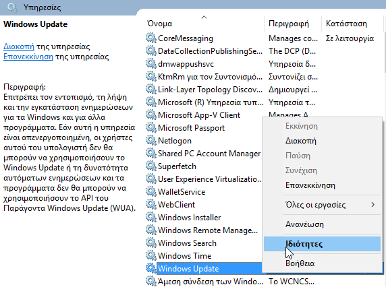Screen dimensions: 386x287
Task: Select the Netlogon service name
Action: [x=175, y=141]
